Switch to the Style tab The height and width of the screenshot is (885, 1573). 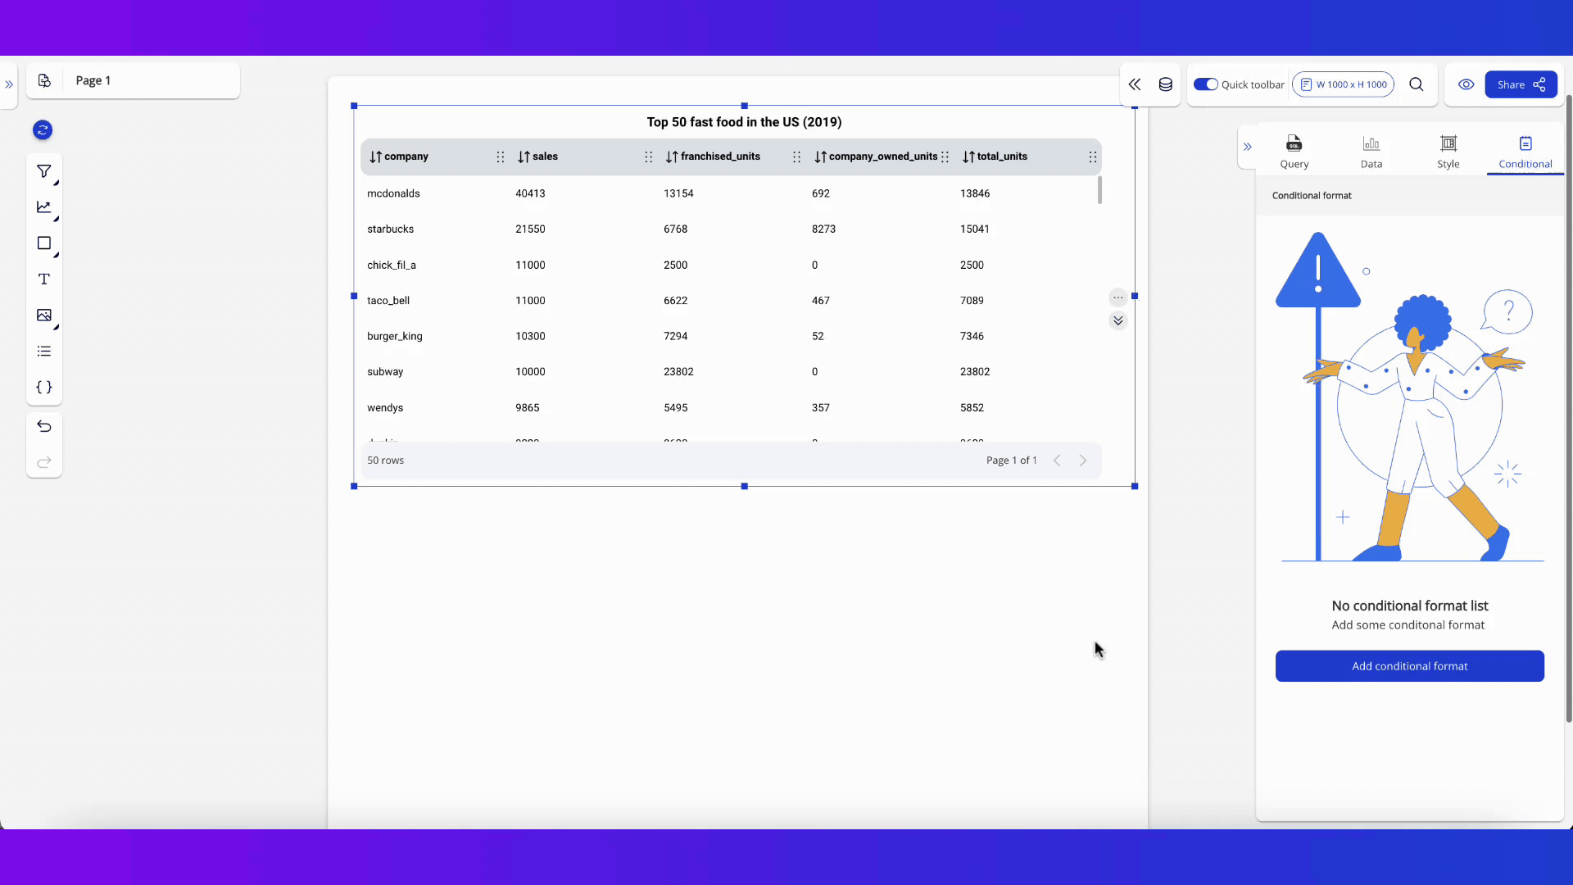pyautogui.click(x=1448, y=152)
